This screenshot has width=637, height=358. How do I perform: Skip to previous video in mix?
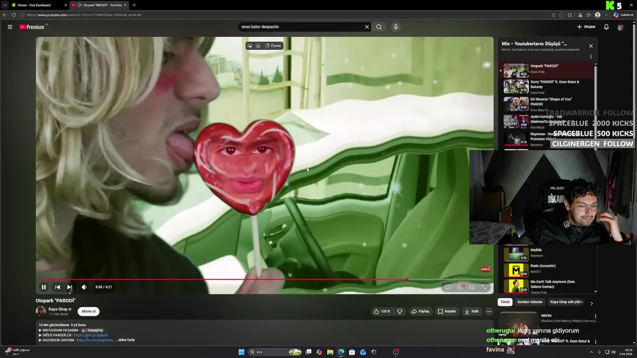[x=57, y=287]
